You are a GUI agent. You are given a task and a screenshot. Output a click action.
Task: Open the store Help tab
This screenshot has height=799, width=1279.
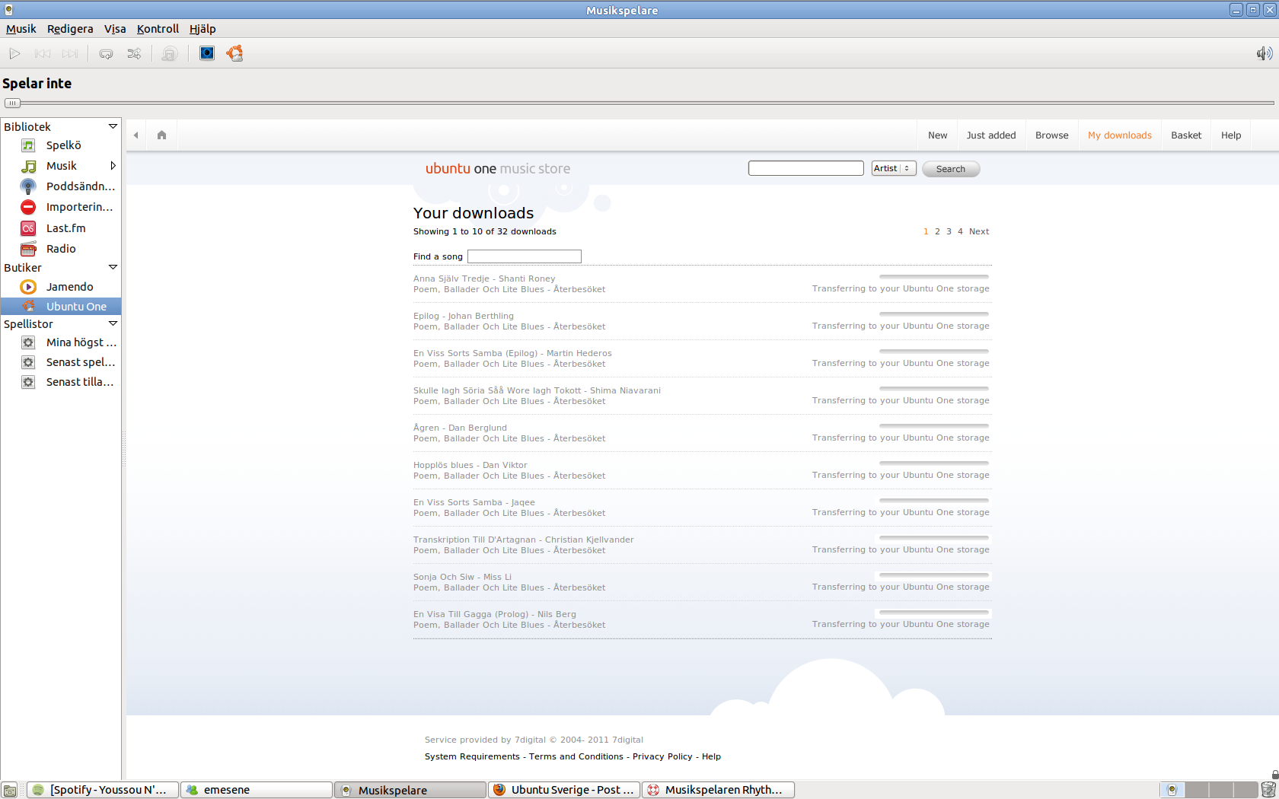tap(1230, 135)
